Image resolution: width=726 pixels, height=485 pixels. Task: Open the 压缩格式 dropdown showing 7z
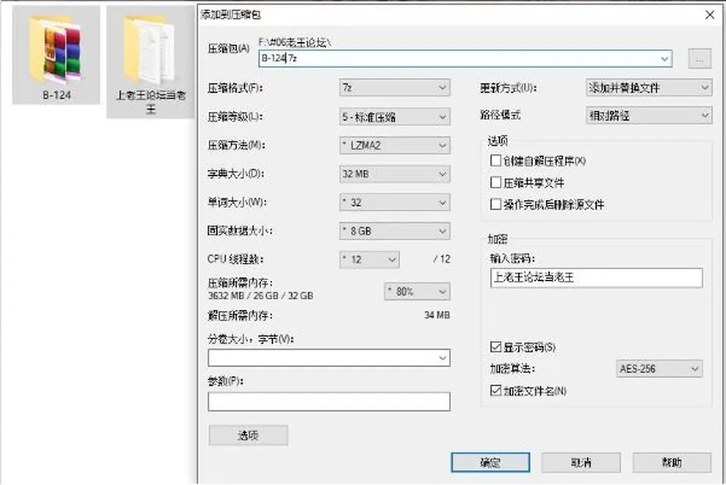coord(395,88)
